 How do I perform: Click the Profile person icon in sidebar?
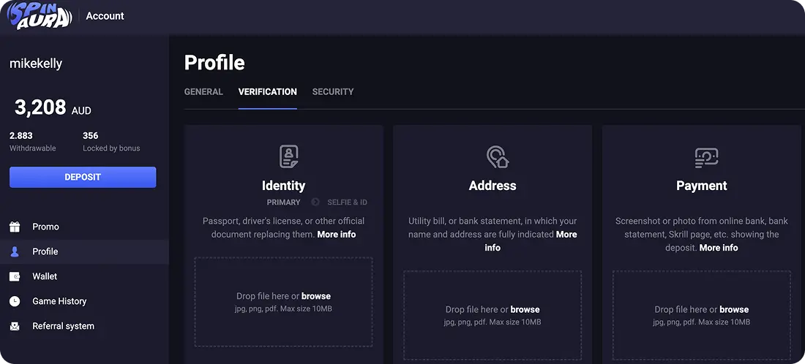[x=15, y=251]
